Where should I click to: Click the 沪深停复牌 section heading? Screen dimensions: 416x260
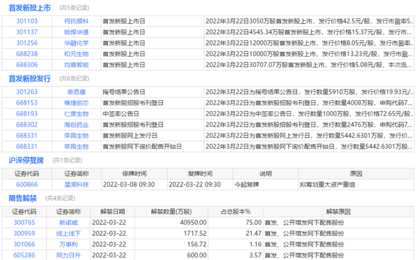(26, 161)
